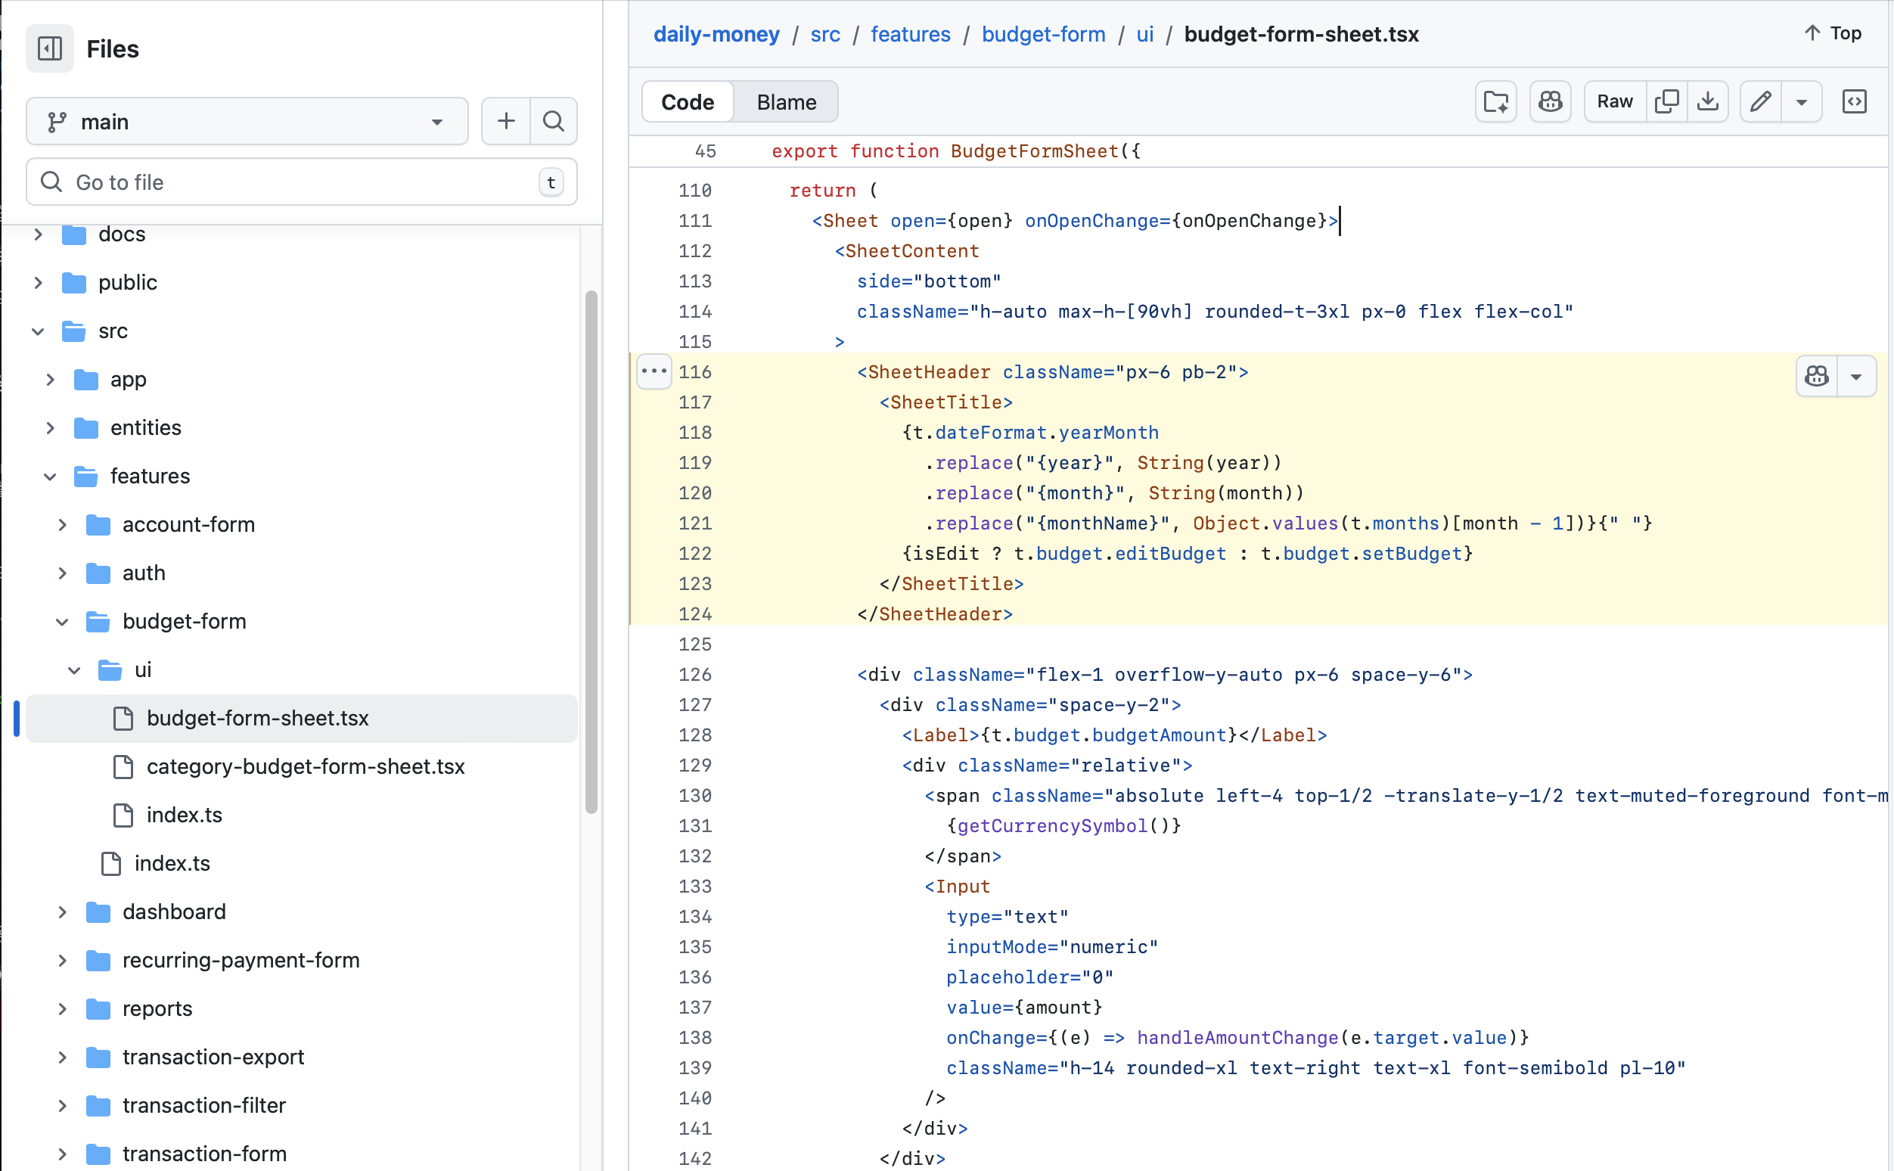This screenshot has height=1171, width=1894.
Task: Click the pencil edit file icon
Action: pos(1760,101)
